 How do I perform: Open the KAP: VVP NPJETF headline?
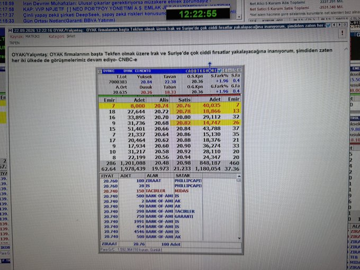click(94, 9)
